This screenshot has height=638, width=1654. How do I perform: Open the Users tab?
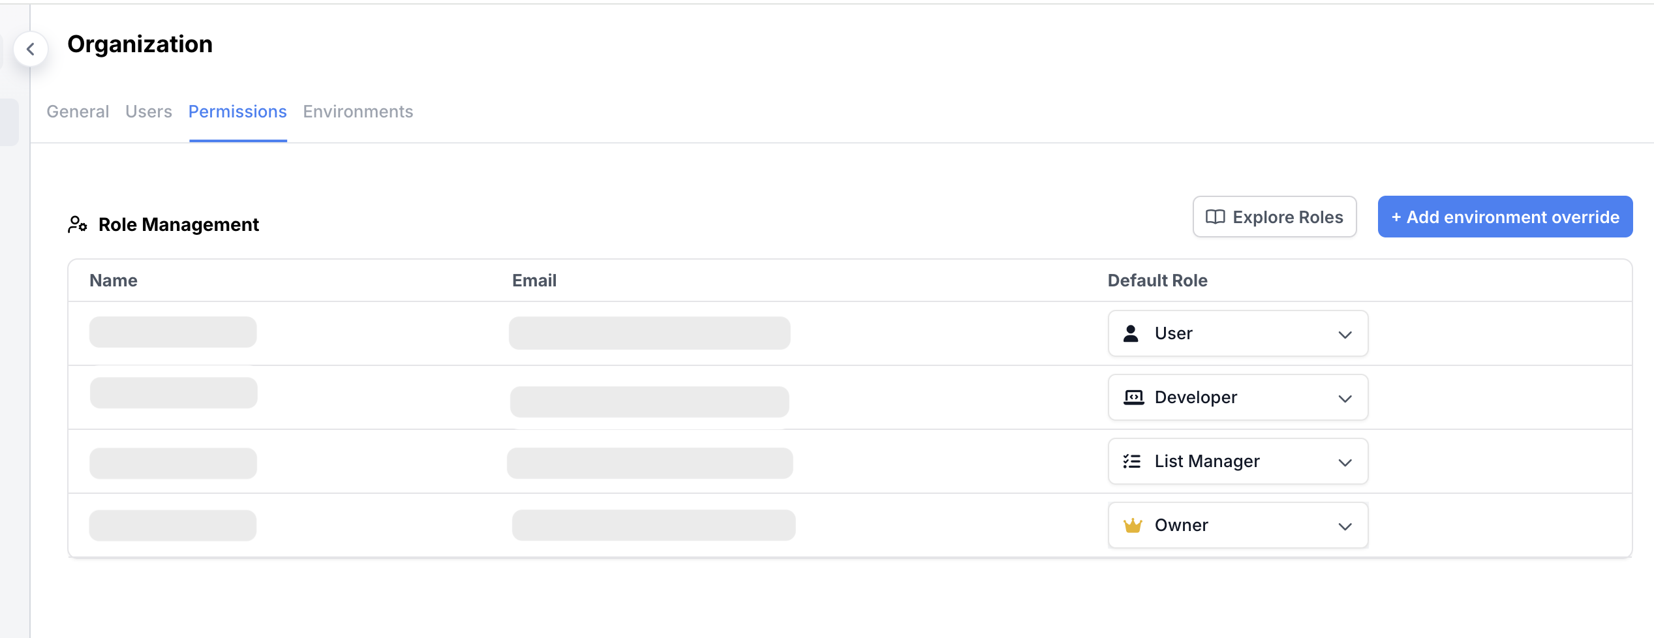tap(148, 112)
